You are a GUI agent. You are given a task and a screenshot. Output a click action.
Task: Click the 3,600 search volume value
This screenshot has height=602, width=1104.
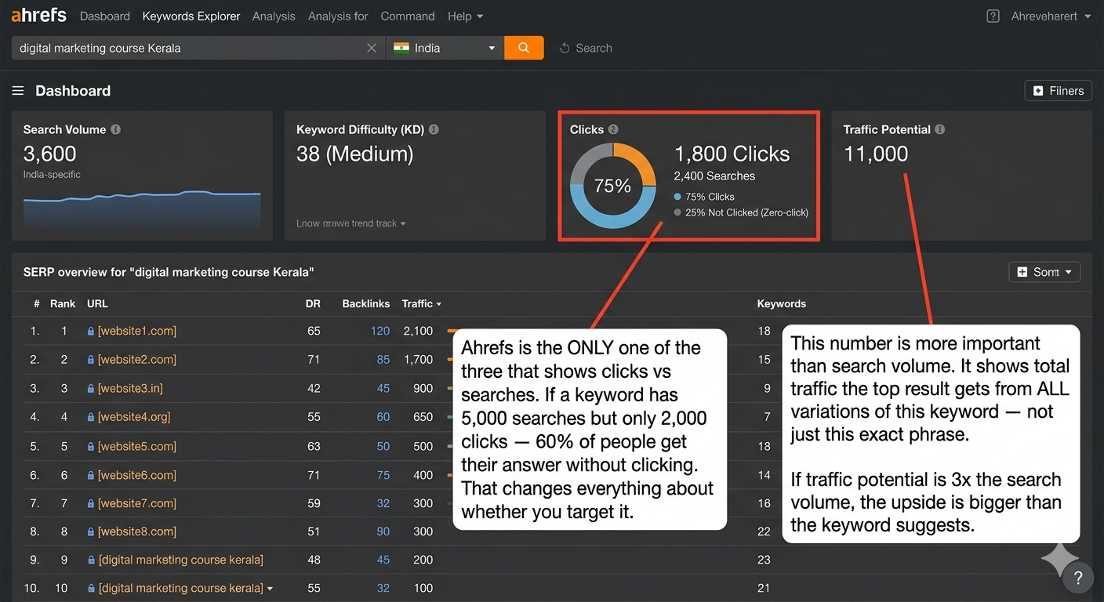coord(50,154)
